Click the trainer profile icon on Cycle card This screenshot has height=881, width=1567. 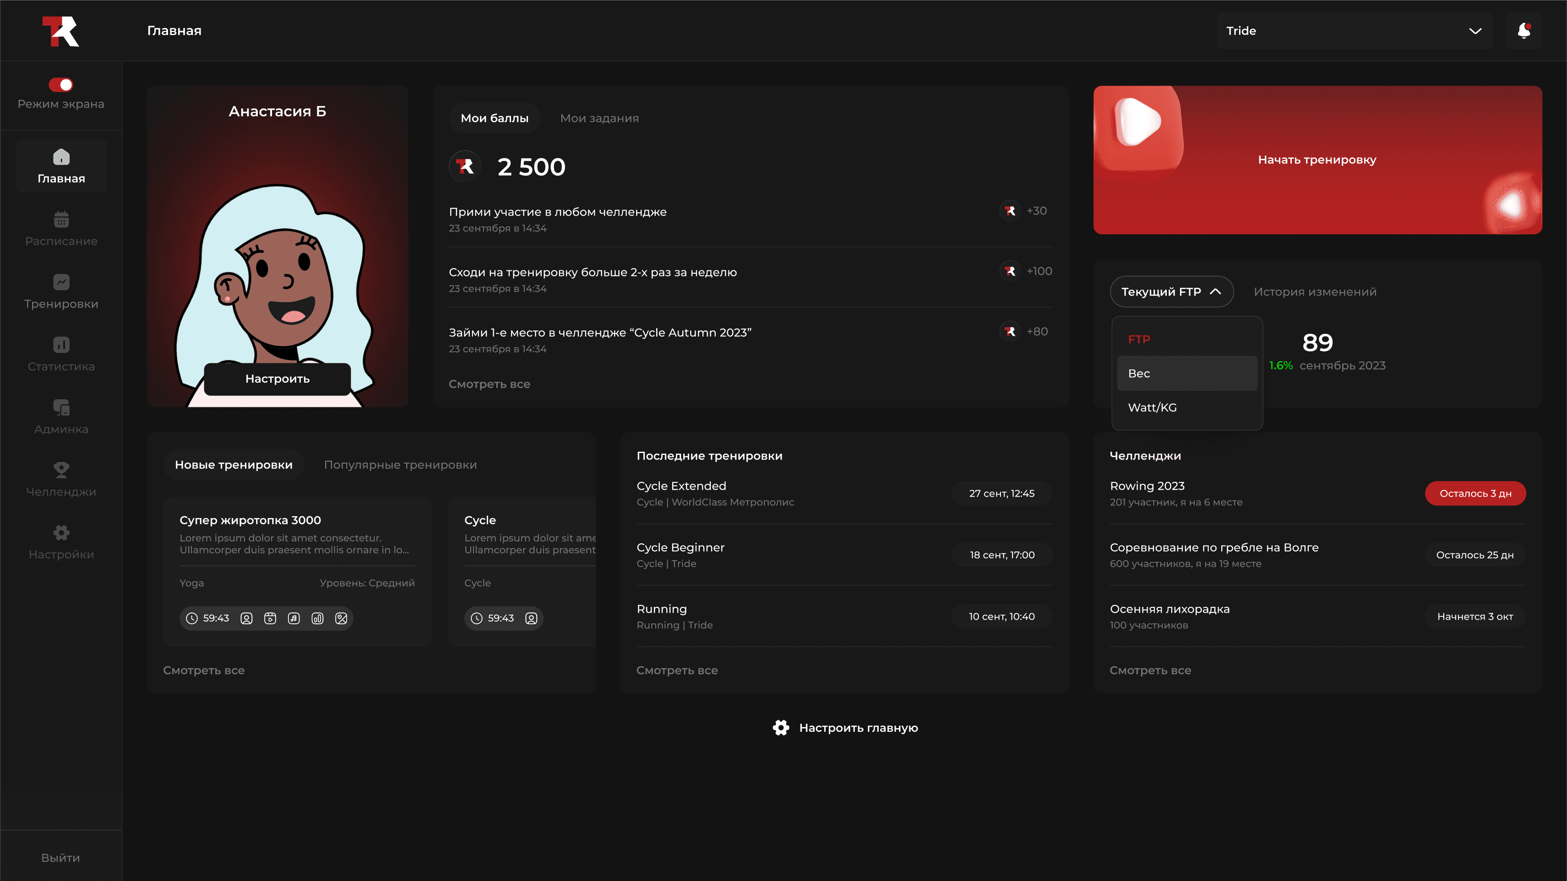click(531, 618)
